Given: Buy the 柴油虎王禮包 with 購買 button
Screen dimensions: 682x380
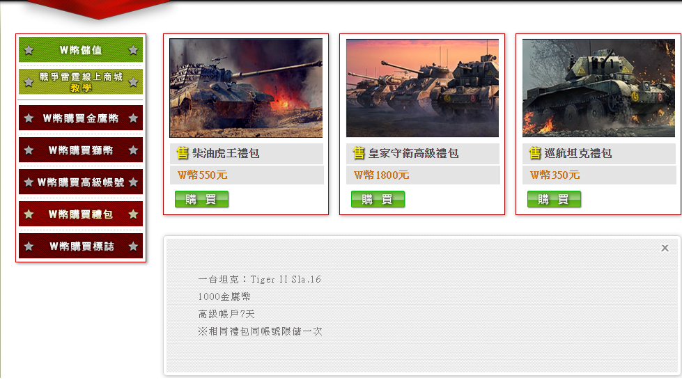Looking at the screenshot, I should coord(201,199).
